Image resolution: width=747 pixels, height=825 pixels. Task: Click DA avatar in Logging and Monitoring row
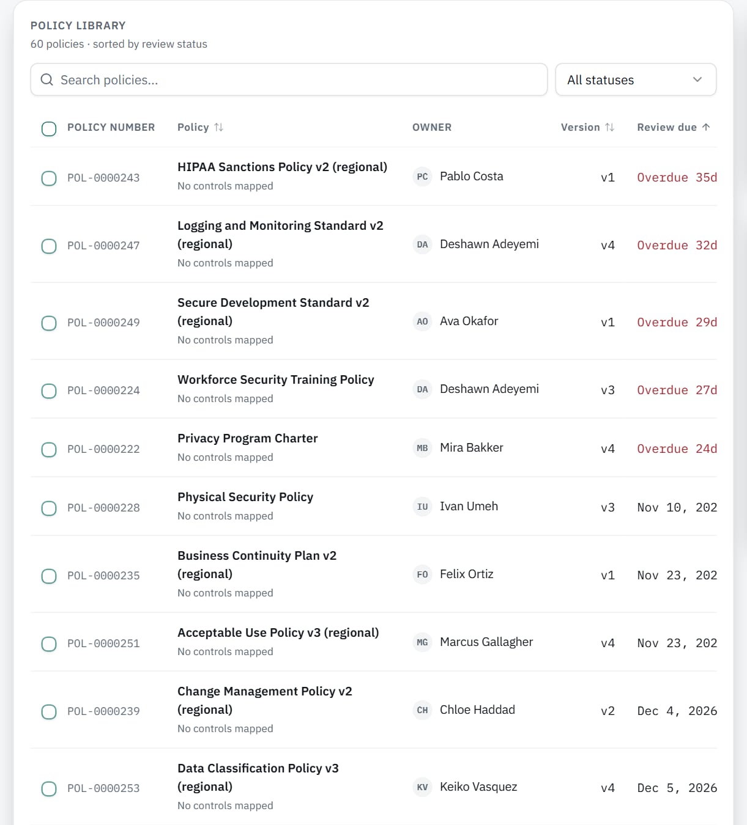422,244
